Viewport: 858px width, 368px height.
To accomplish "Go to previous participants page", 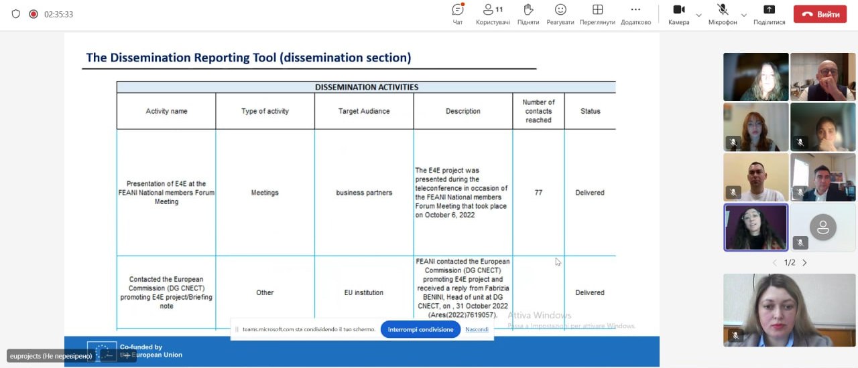I will [x=775, y=262].
